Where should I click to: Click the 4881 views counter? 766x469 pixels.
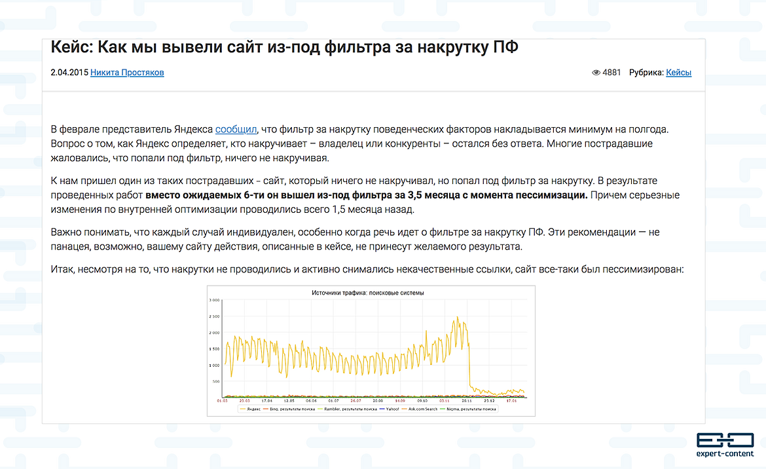(x=611, y=73)
